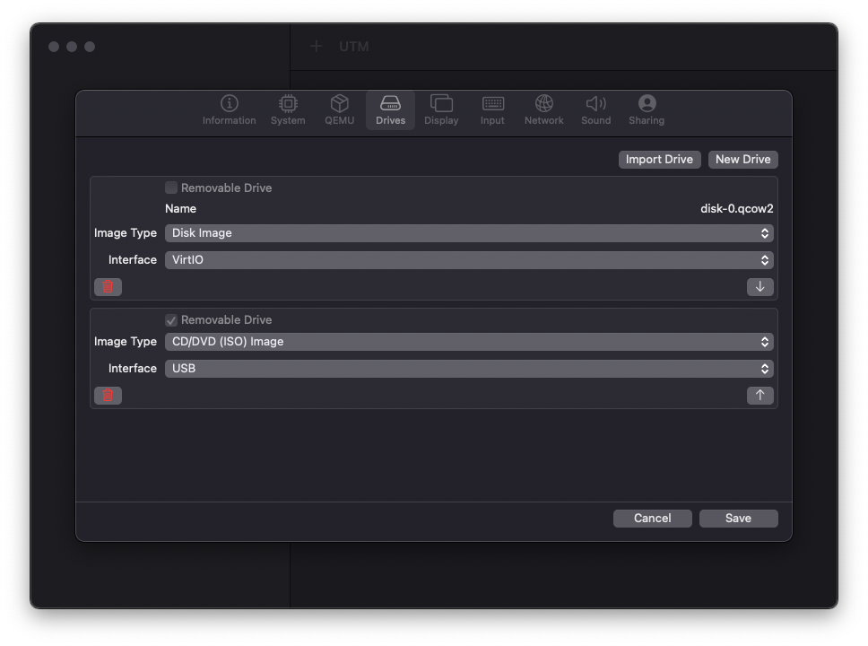
Task: Change the VirtIO interface dropdown
Action: [469, 260]
